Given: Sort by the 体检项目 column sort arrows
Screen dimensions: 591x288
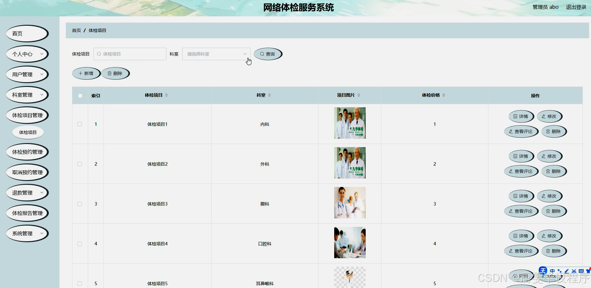Looking at the screenshot, I should (x=166, y=95).
